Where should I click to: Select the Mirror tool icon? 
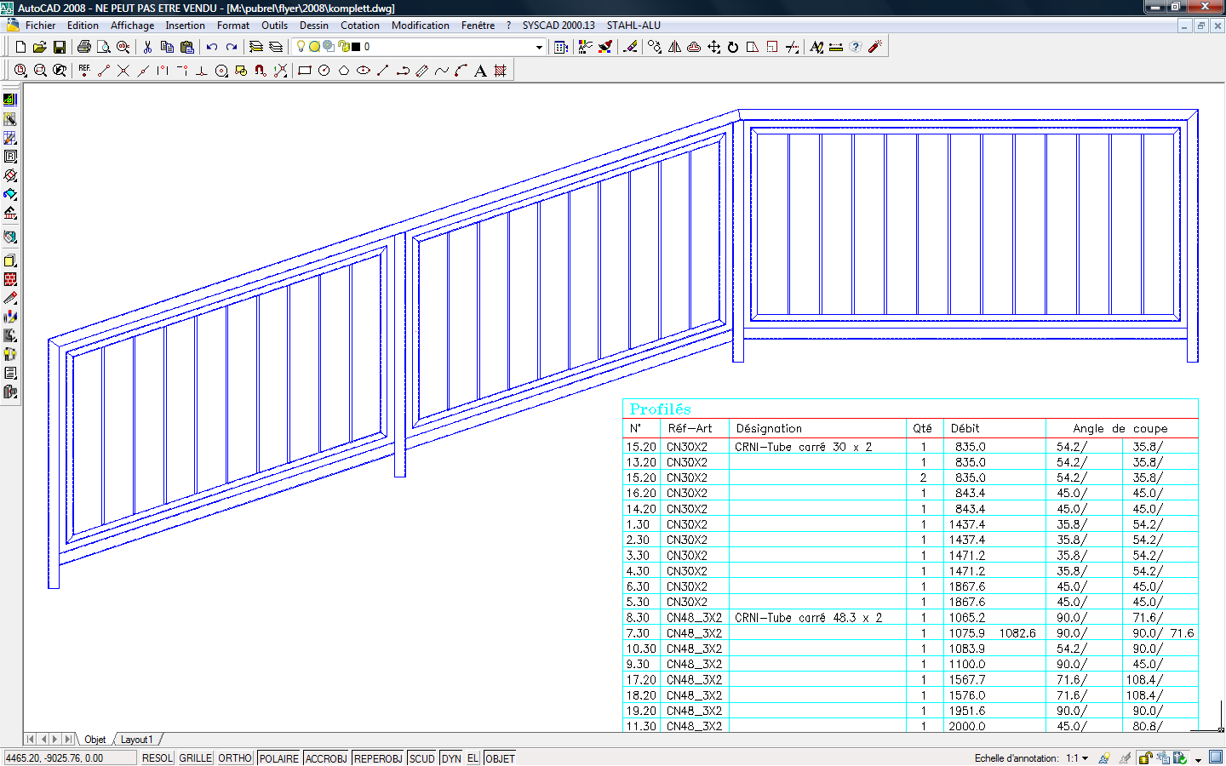tap(674, 47)
